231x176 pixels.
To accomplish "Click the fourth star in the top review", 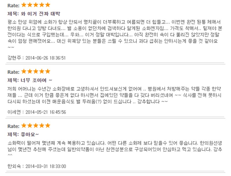I will click(42, 5).
